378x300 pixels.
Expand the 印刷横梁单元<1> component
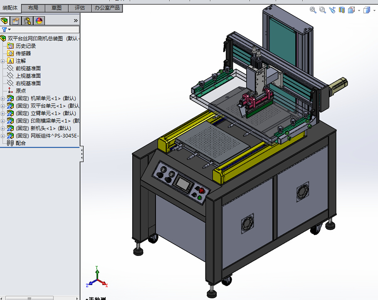(x=2, y=121)
